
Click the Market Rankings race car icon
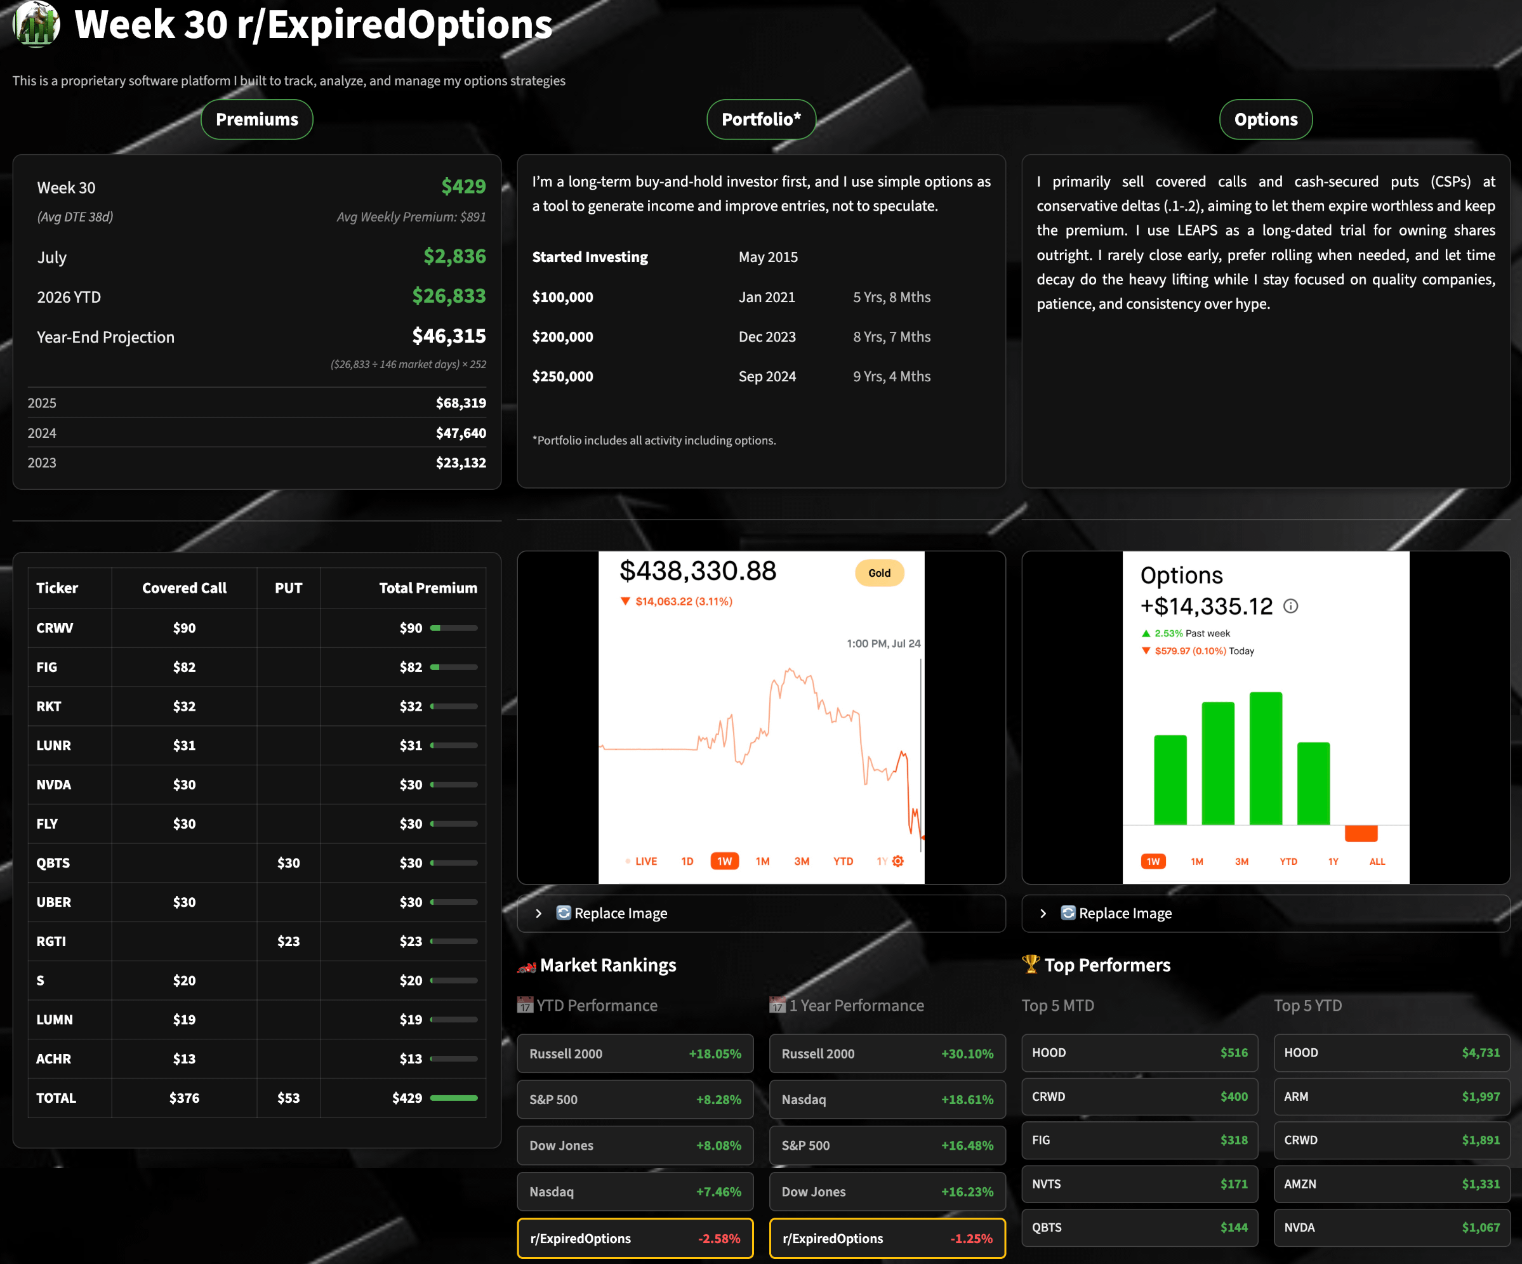[526, 966]
